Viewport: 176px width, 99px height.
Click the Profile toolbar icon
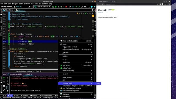[62, 7]
